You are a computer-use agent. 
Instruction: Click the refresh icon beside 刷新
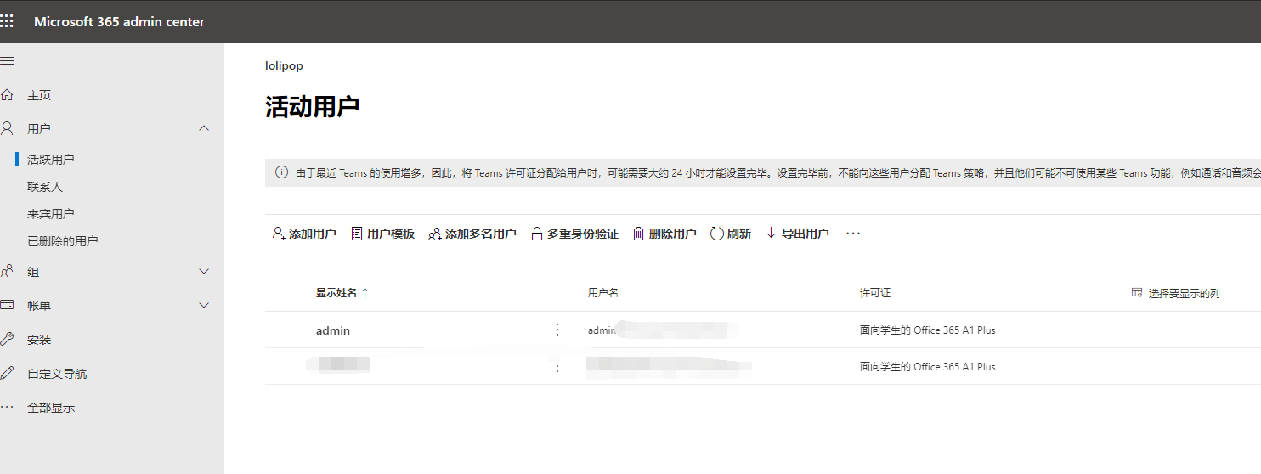point(717,234)
